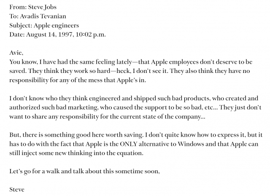Click the sender name Steve Jobs
The width and height of the screenshot is (270, 196).
pos(41,7)
